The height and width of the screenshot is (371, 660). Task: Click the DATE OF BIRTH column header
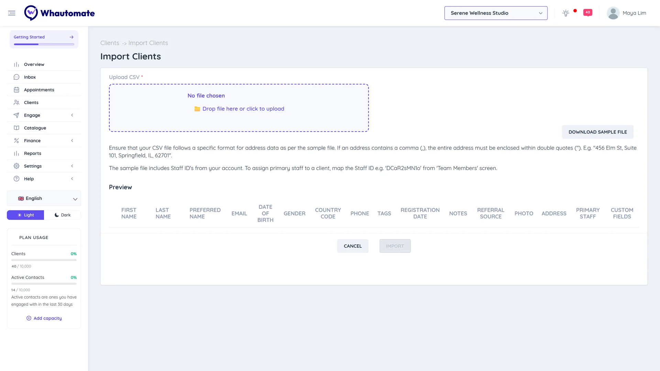point(265,213)
